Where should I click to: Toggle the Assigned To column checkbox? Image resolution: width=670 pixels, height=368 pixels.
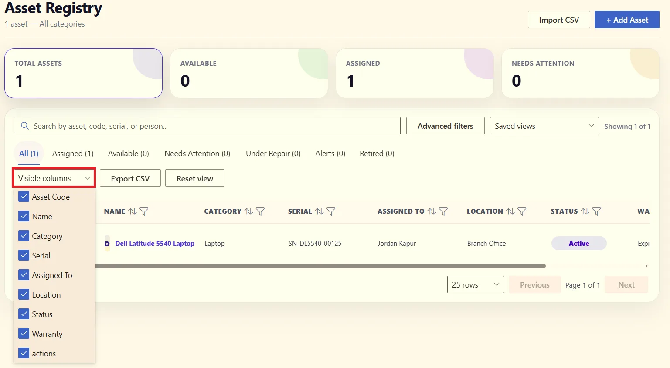coord(24,275)
